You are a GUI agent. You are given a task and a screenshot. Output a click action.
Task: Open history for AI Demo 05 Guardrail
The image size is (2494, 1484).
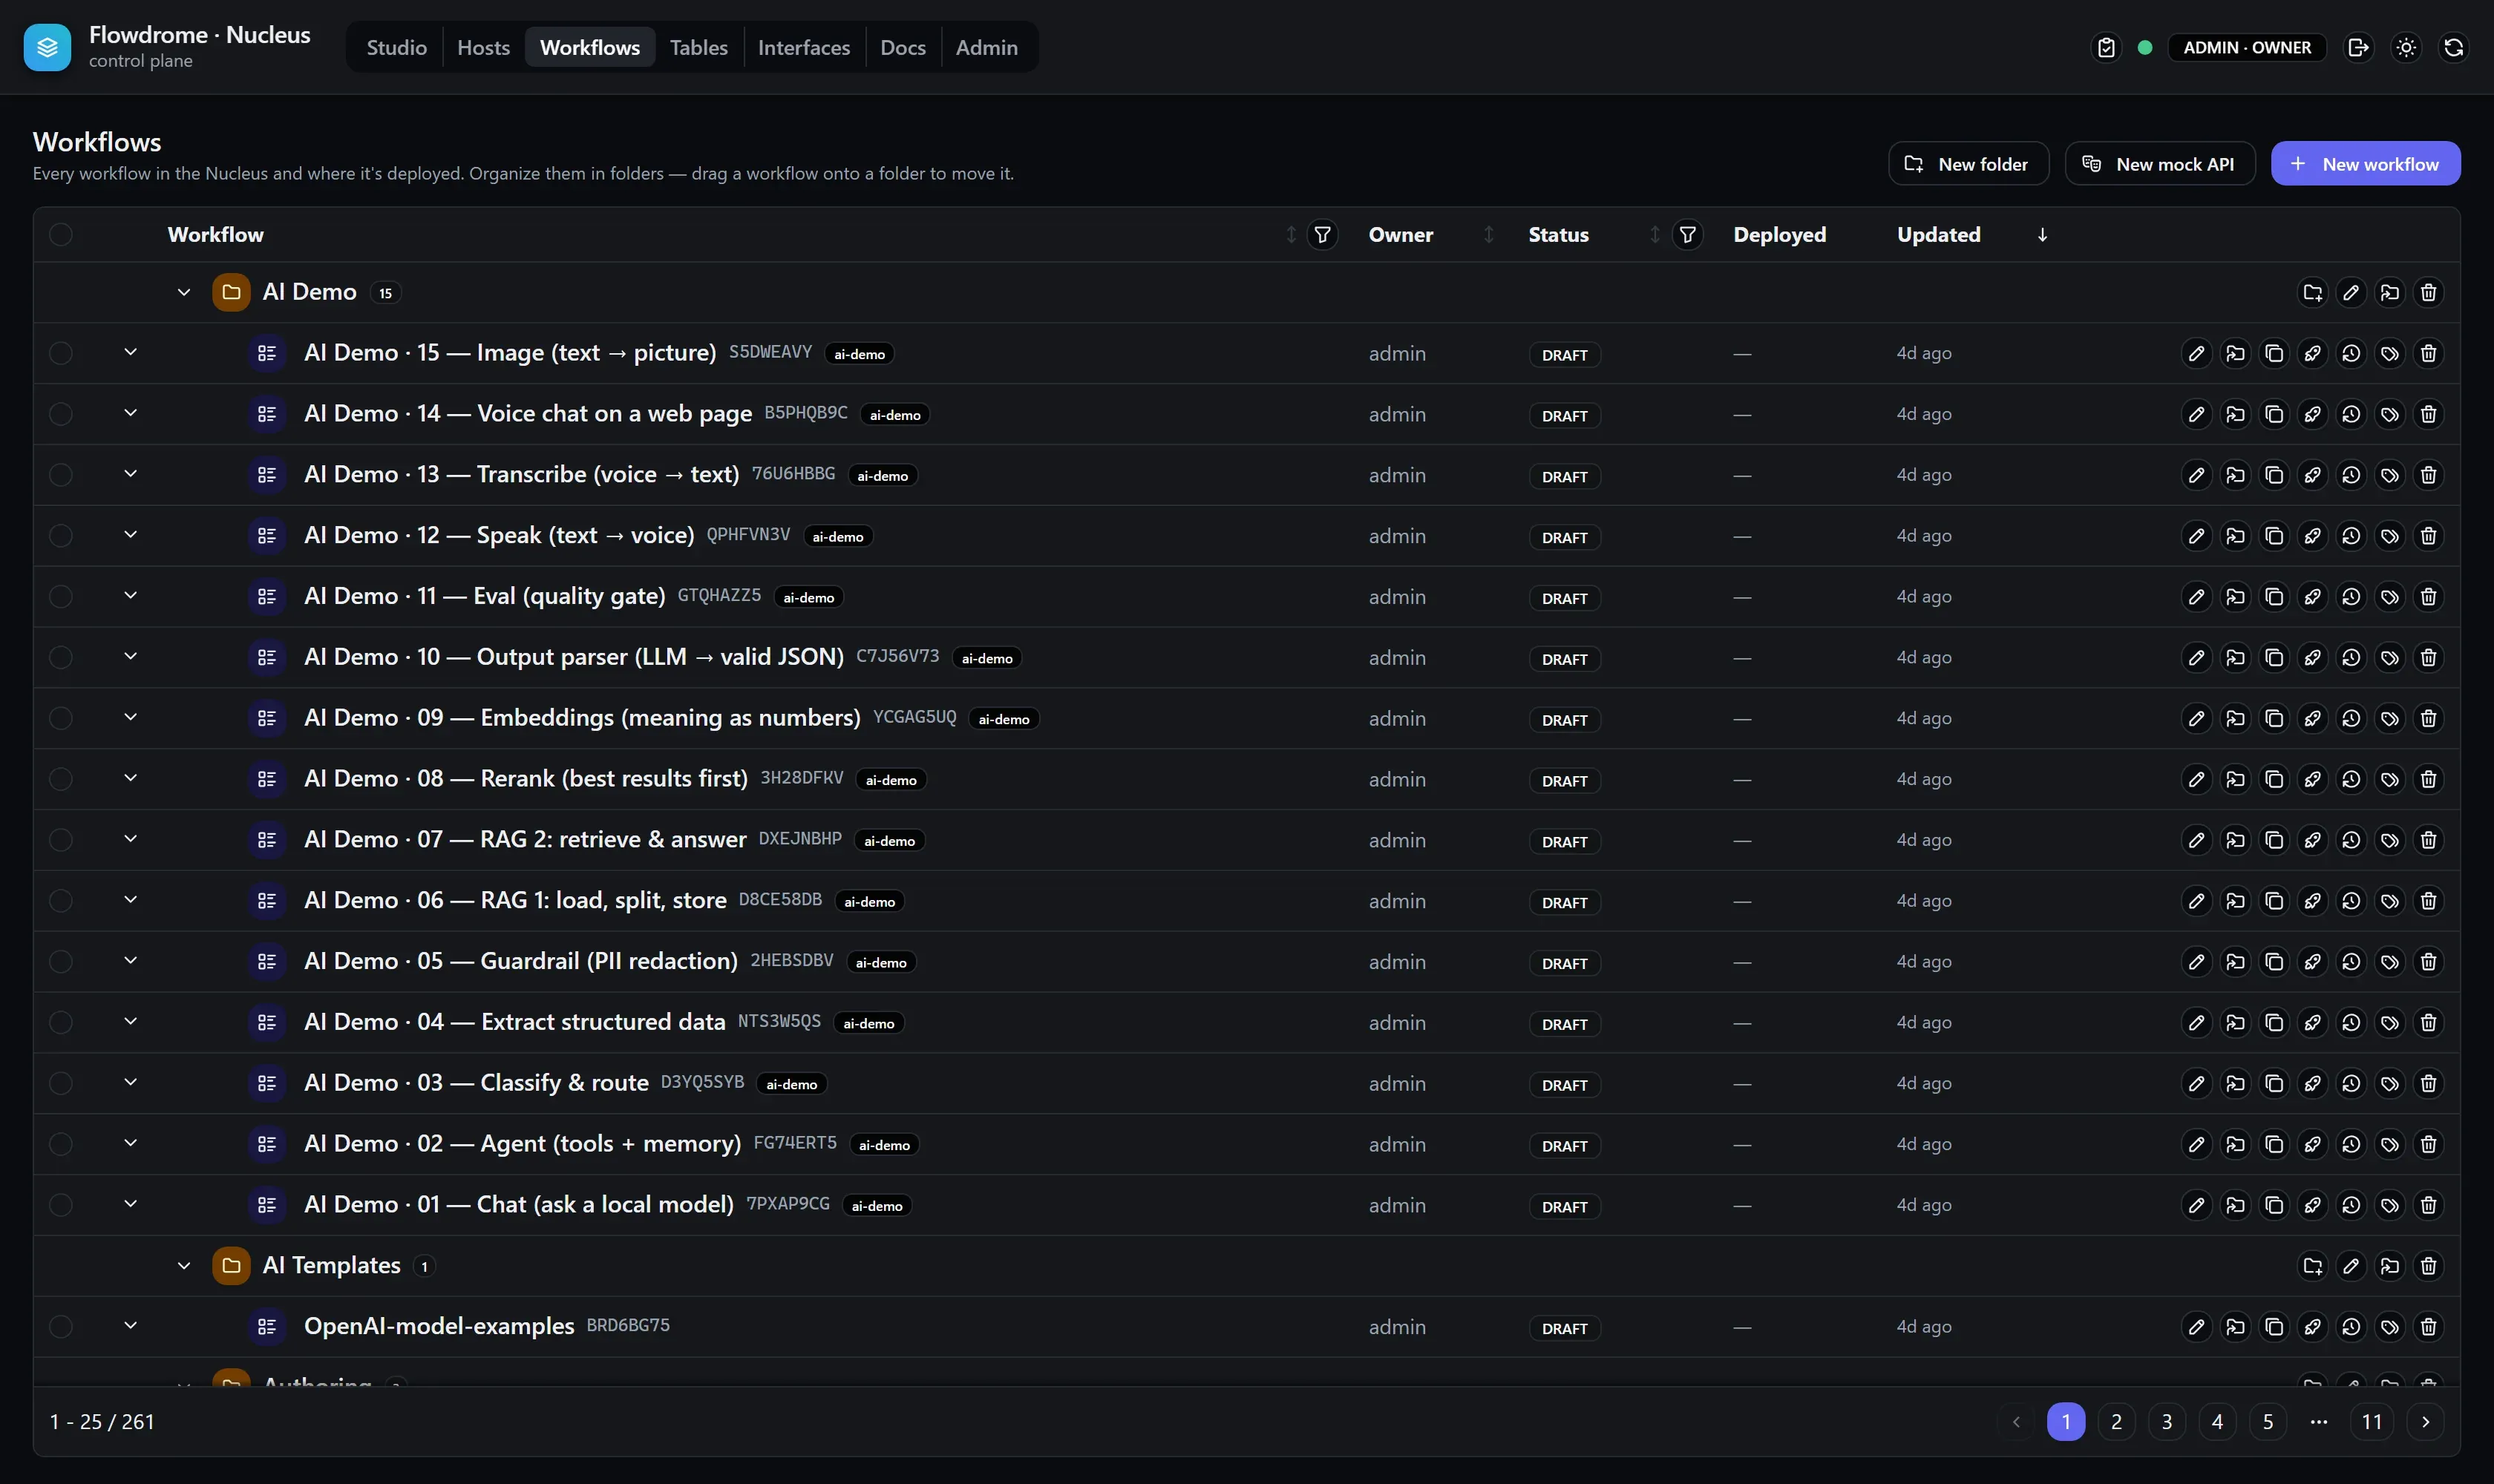point(2351,962)
